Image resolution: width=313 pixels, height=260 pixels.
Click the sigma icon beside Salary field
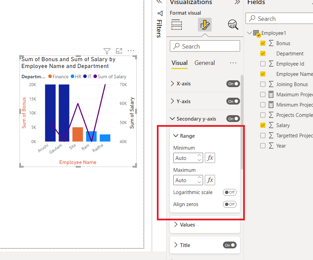pos(271,125)
